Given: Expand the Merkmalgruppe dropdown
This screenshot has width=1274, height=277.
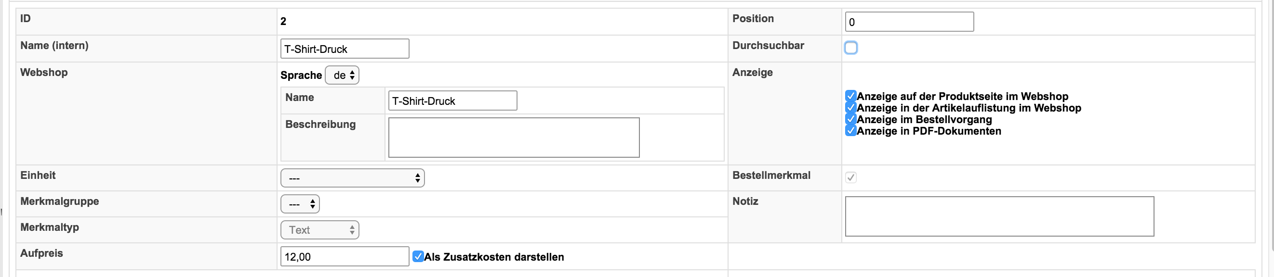Looking at the screenshot, I should [x=300, y=204].
